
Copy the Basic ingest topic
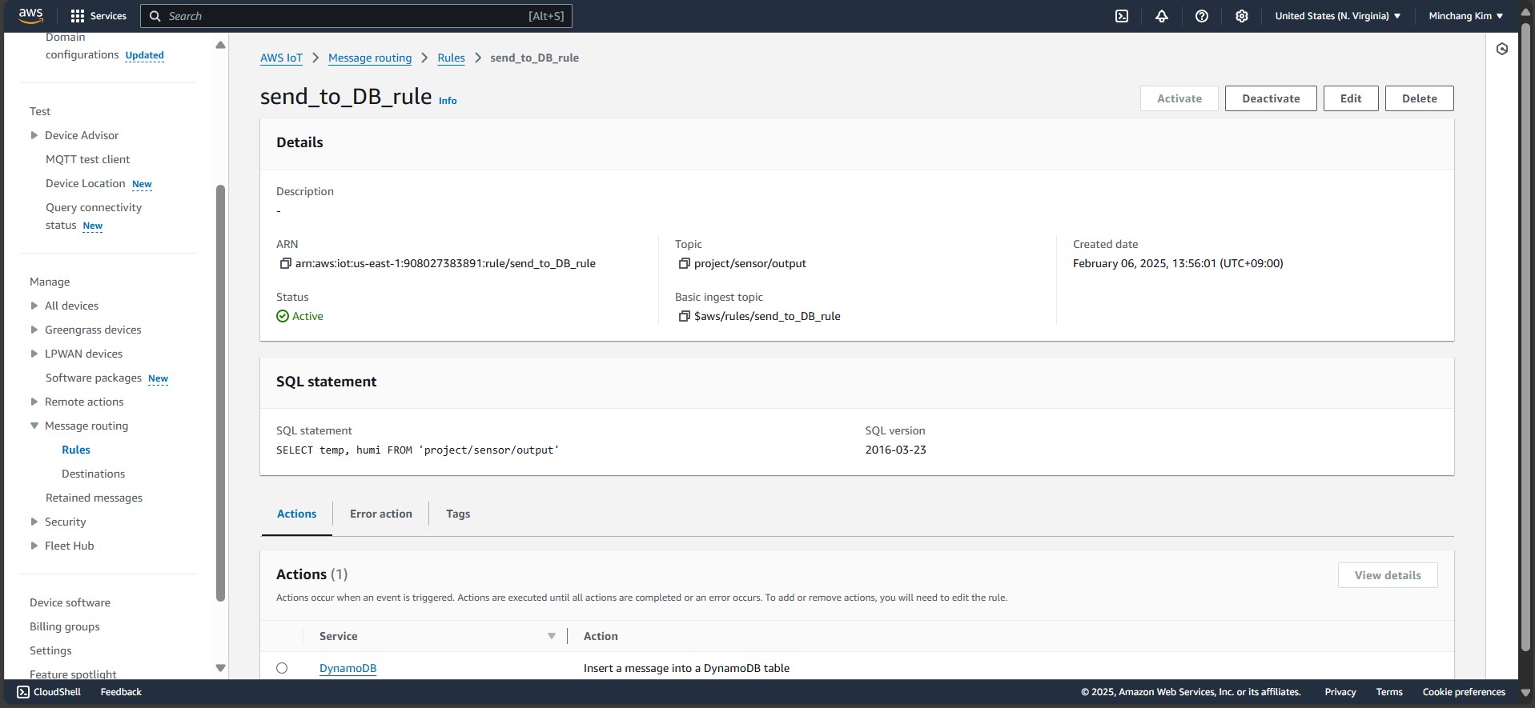(684, 316)
